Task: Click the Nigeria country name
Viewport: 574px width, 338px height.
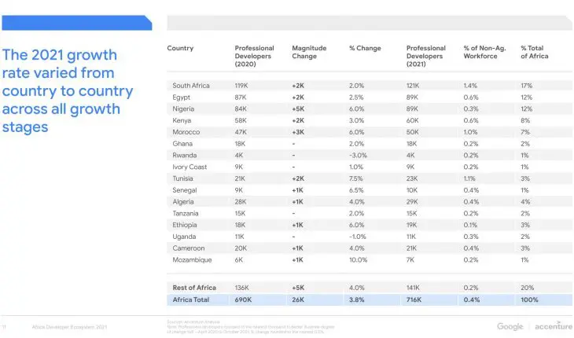Action: click(183, 110)
